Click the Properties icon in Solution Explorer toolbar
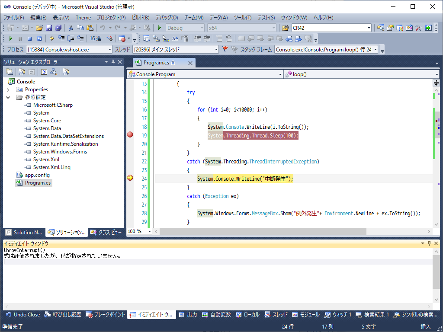The height and width of the screenshot is (332, 443). pos(10,72)
